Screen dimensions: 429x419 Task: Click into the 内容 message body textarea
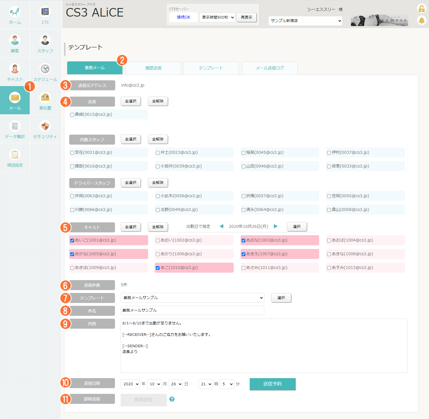[264, 346]
